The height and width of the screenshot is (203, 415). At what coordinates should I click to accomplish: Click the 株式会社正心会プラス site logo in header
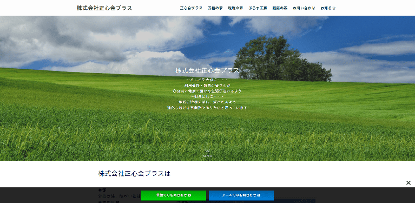click(104, 8)
